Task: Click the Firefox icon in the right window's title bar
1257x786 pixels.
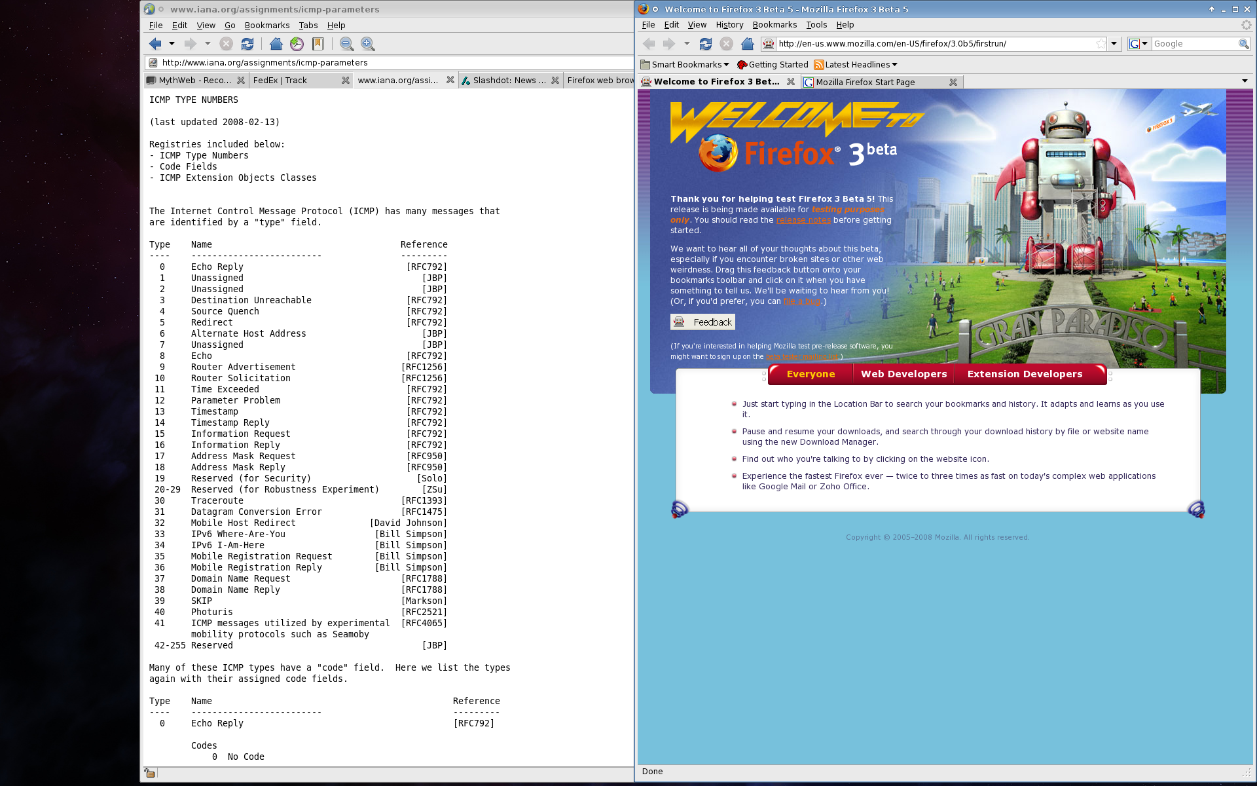Action: pyautogui.click(x=643, y=9)
